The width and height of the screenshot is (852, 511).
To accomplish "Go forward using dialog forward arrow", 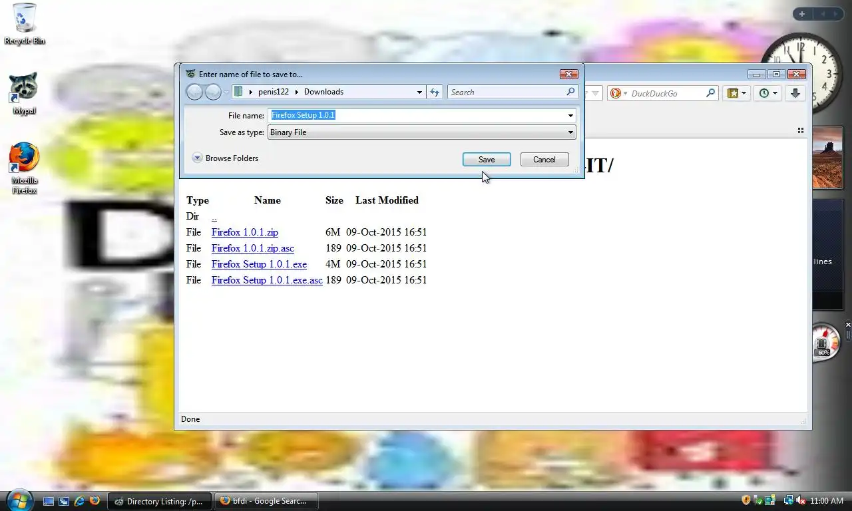I will click(x=213, y=92).
